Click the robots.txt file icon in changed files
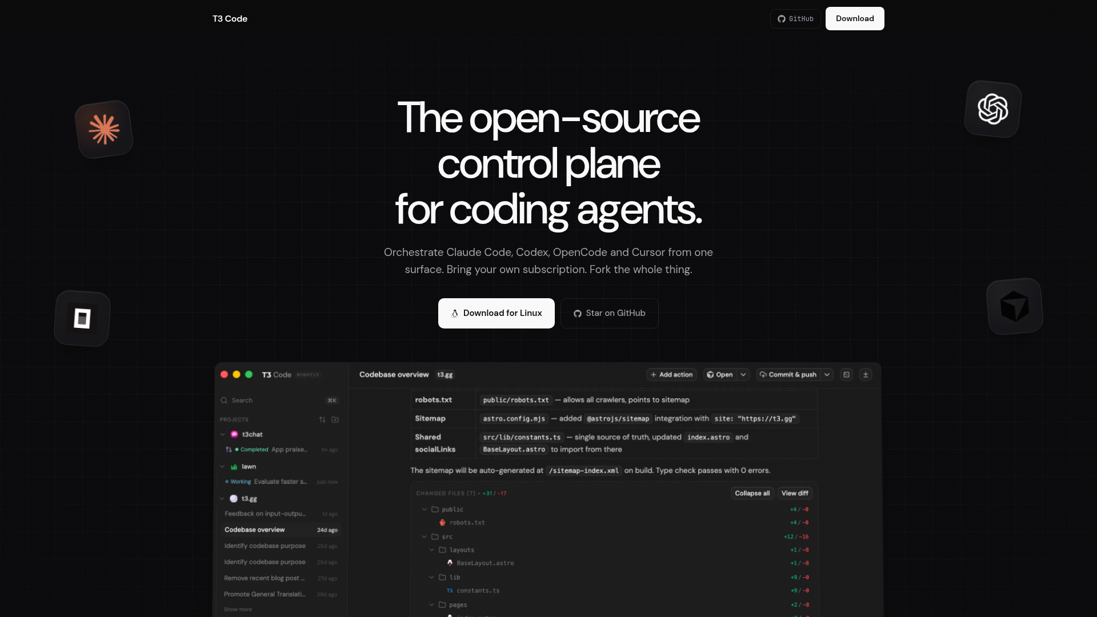 click(442, 522)
